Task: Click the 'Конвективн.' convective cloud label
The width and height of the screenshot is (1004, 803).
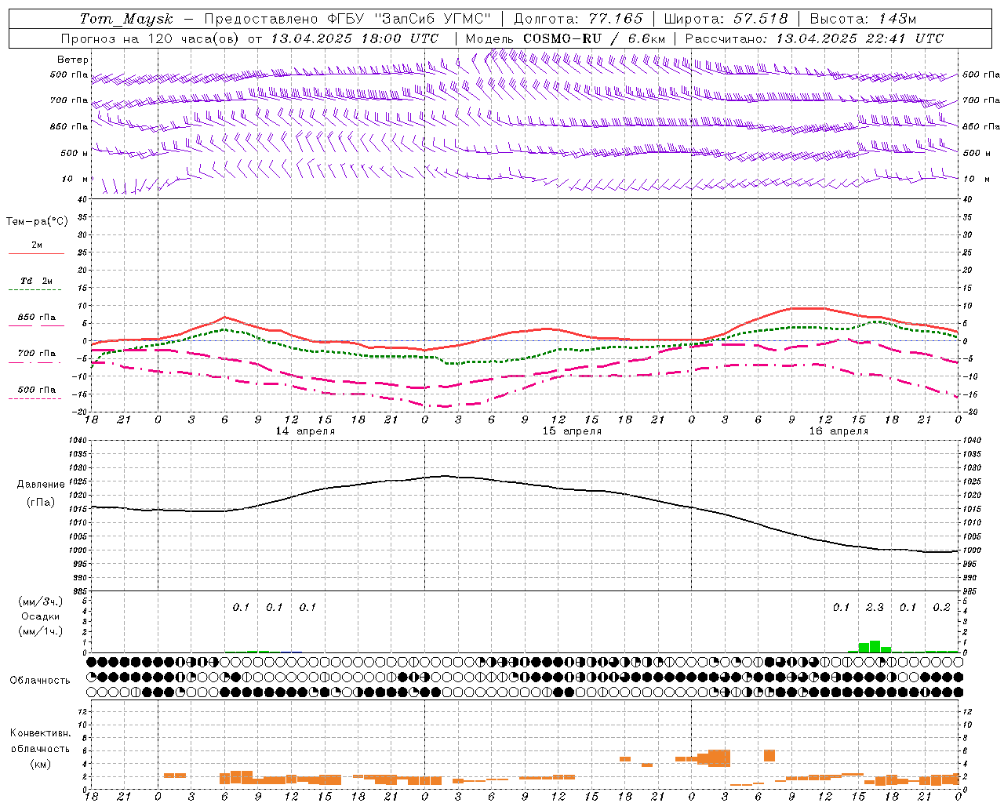Action: click(x=40, y=733)
